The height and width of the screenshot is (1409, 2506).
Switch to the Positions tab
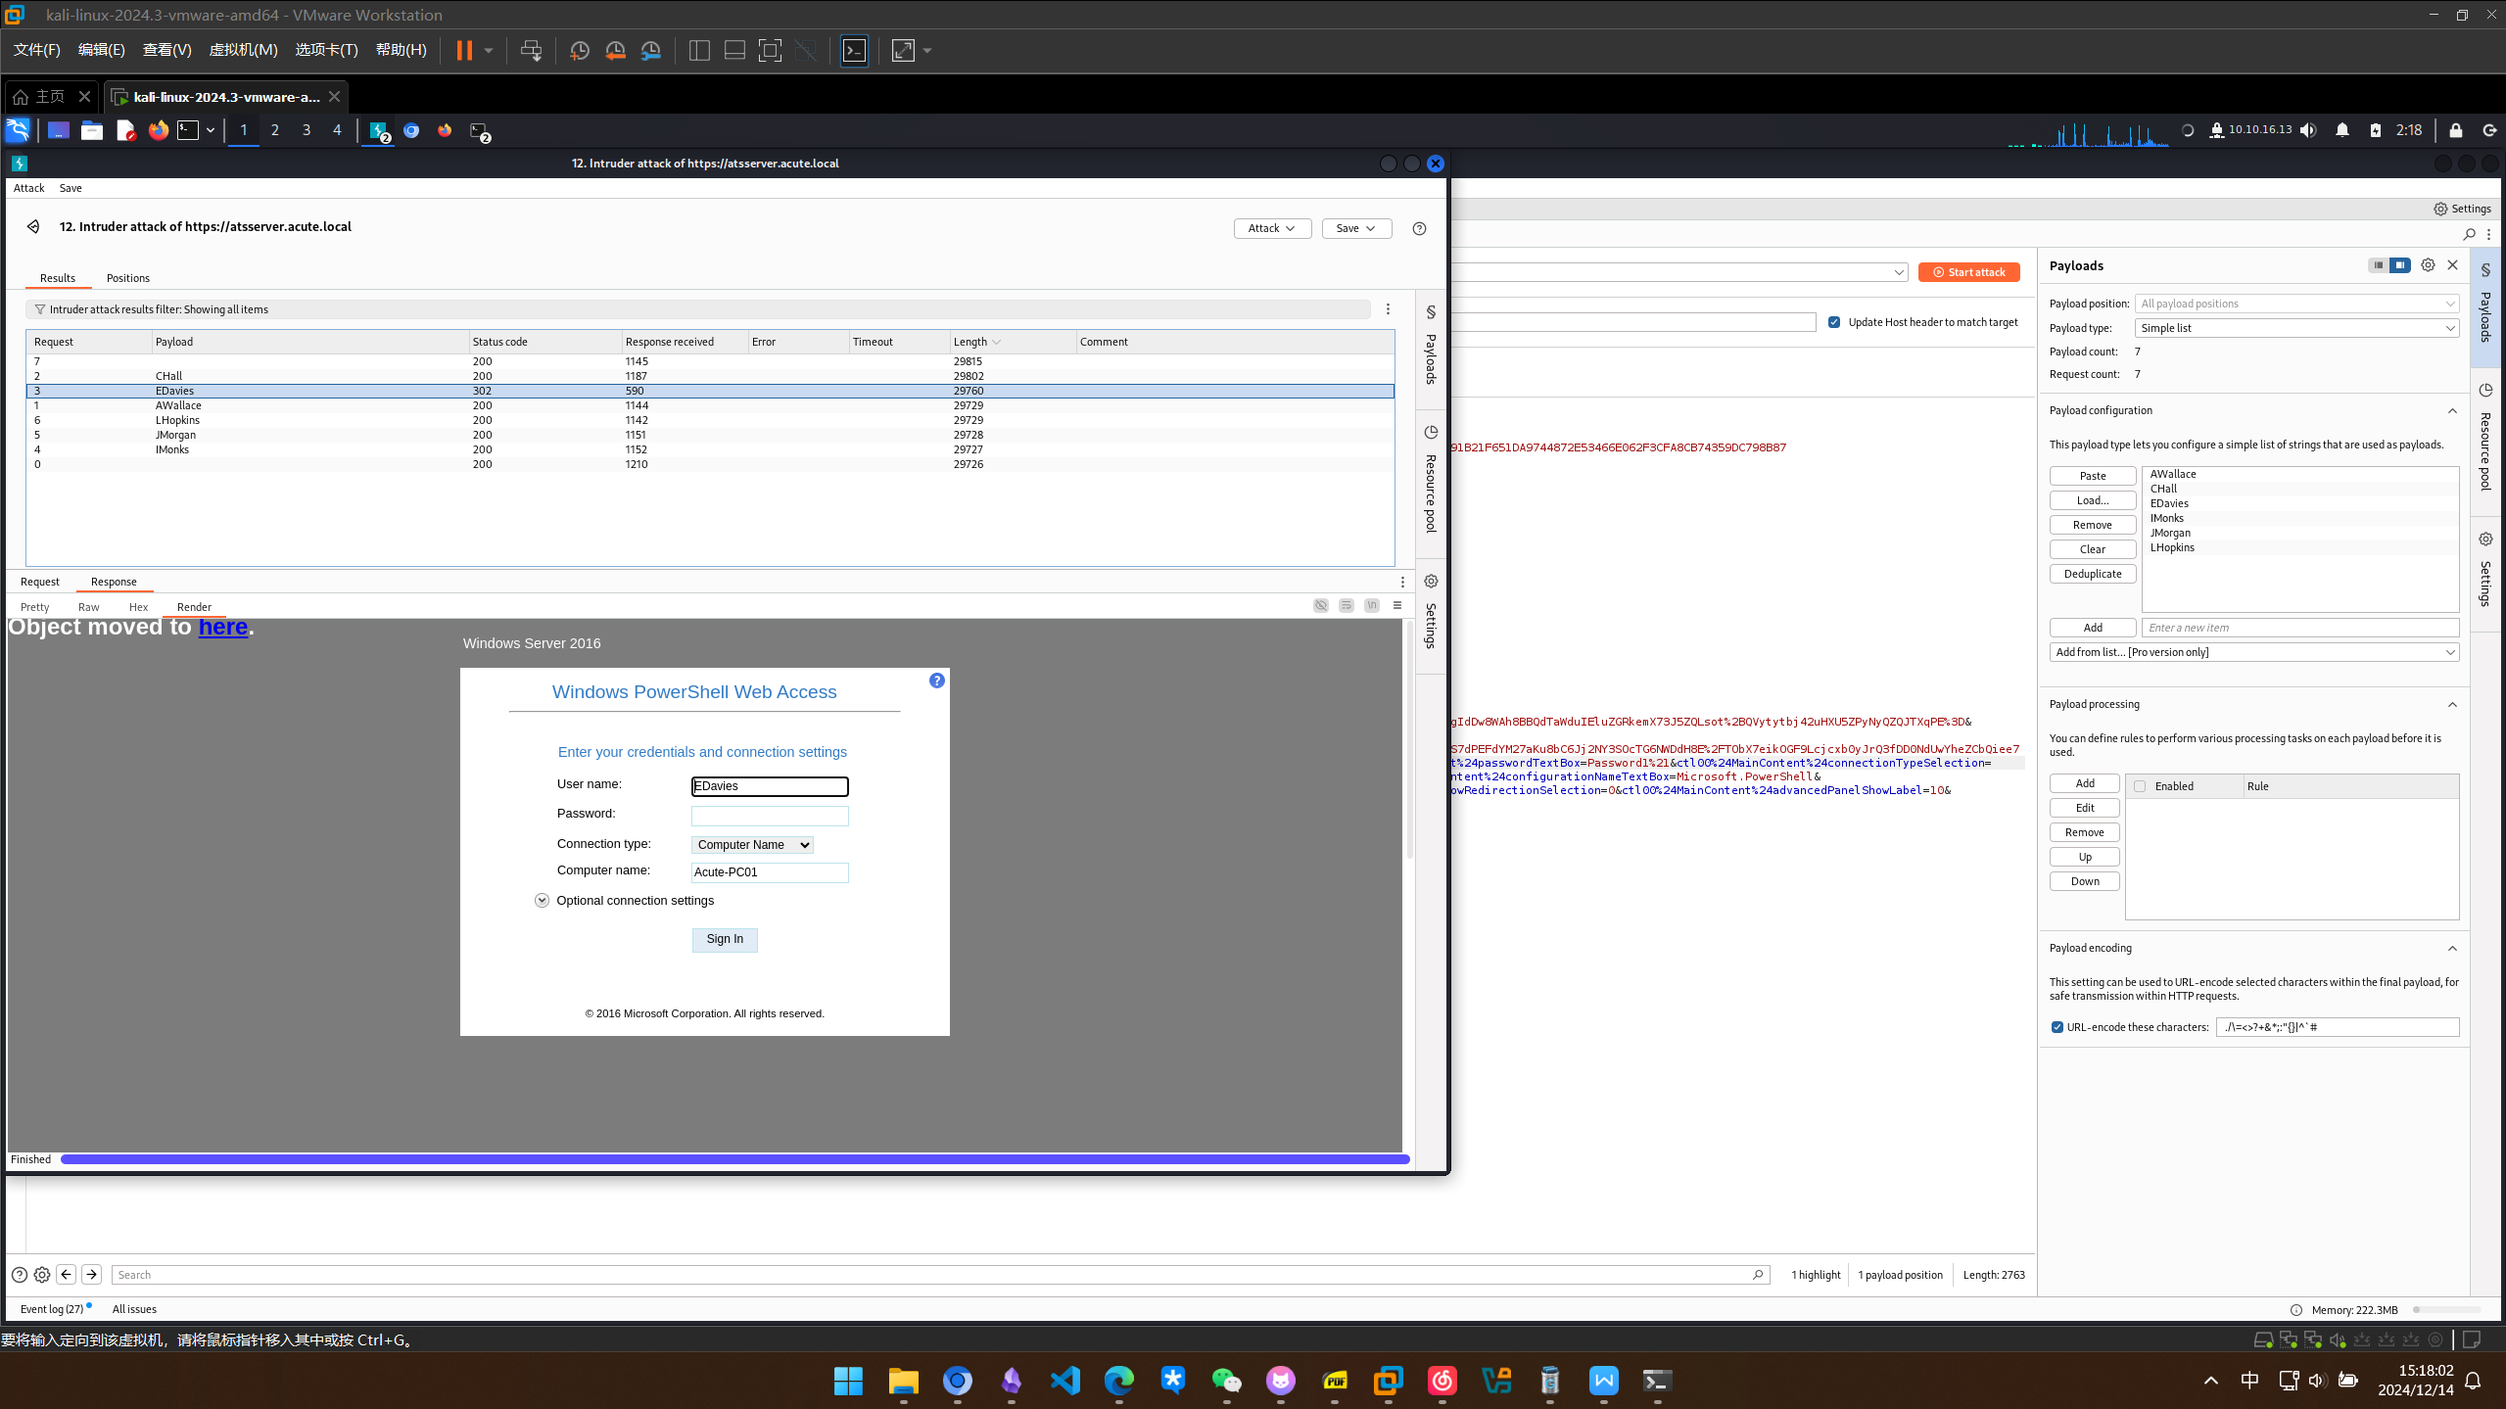[x=128, y=278]
